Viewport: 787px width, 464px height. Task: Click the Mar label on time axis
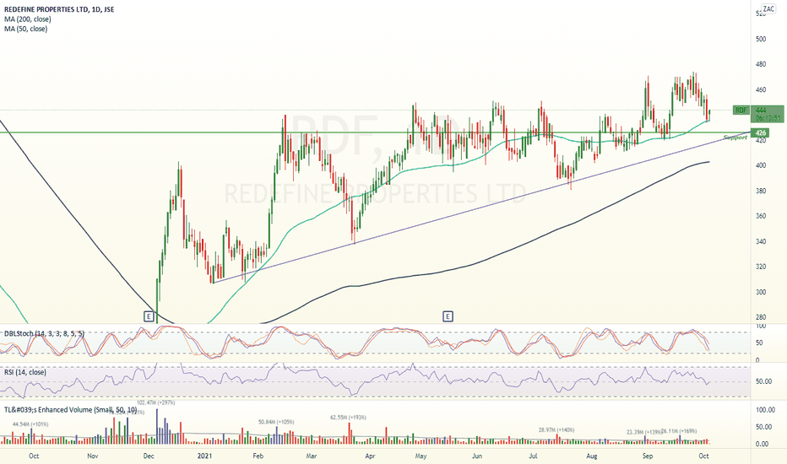click(x=312, y=456)
